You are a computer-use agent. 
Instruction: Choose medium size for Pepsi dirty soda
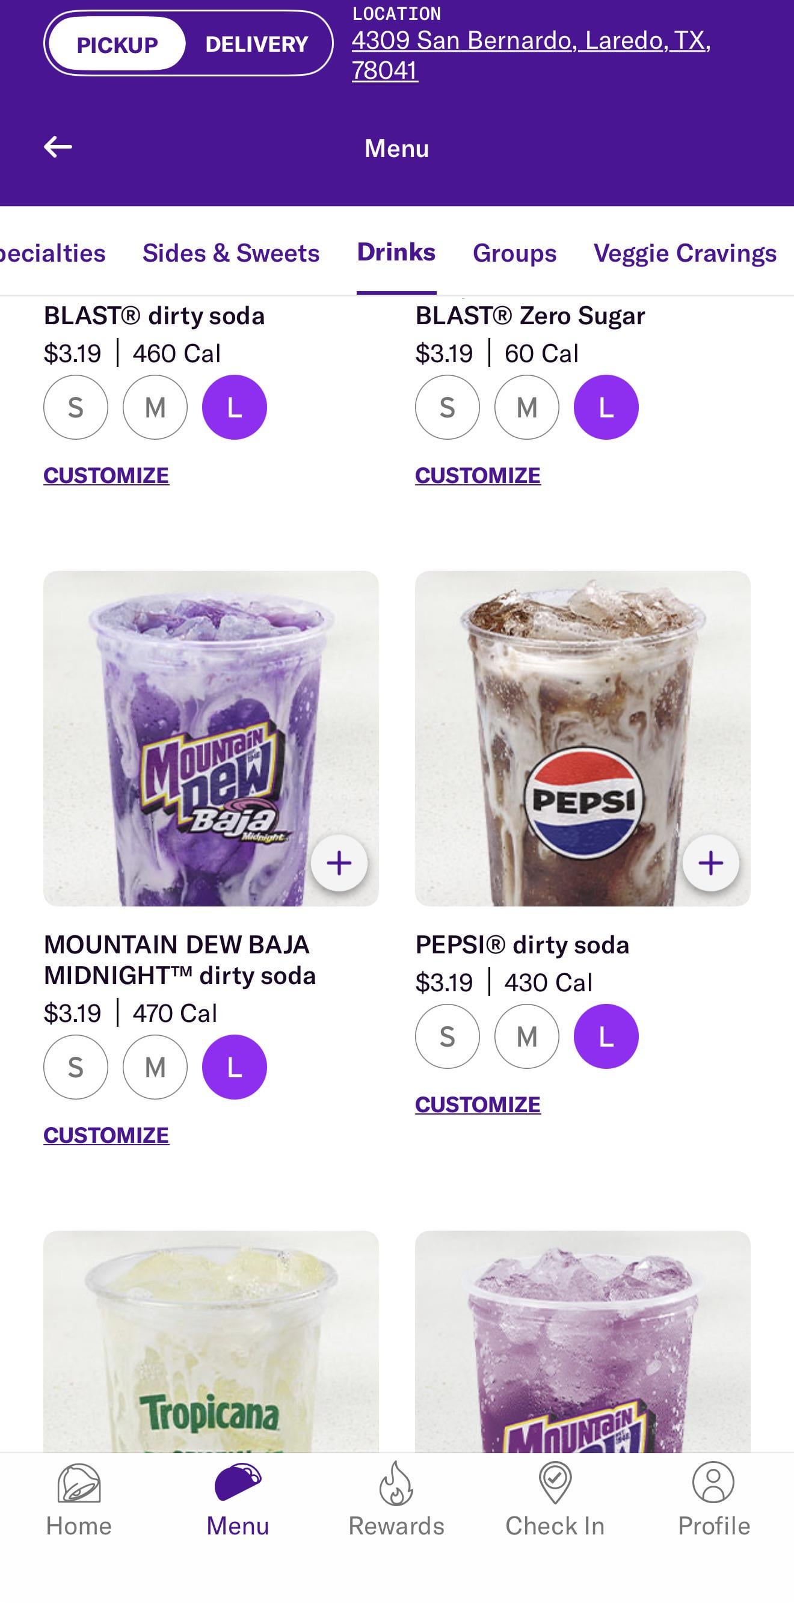[x=526, y=1037]
